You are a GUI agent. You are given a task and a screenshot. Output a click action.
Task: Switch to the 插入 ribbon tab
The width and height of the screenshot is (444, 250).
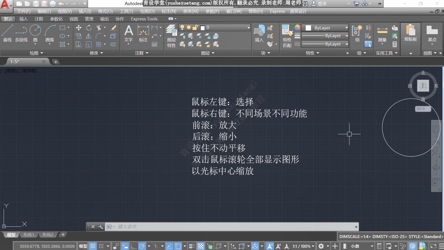click(24, 19)
